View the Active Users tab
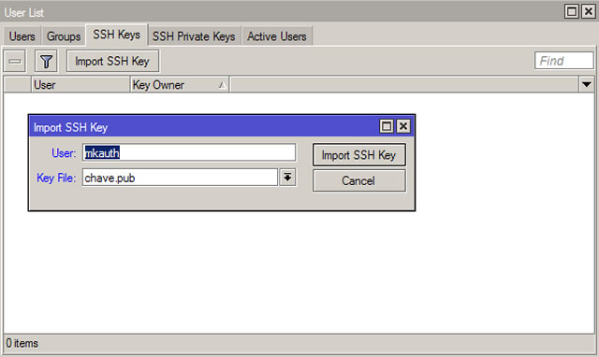Screen dimensions: 599x357 tap(277, 36)
